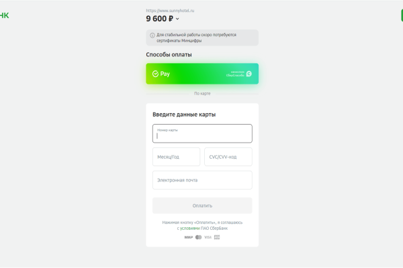
Task: Click the green bank logo at top left
Action: [5, 15]
